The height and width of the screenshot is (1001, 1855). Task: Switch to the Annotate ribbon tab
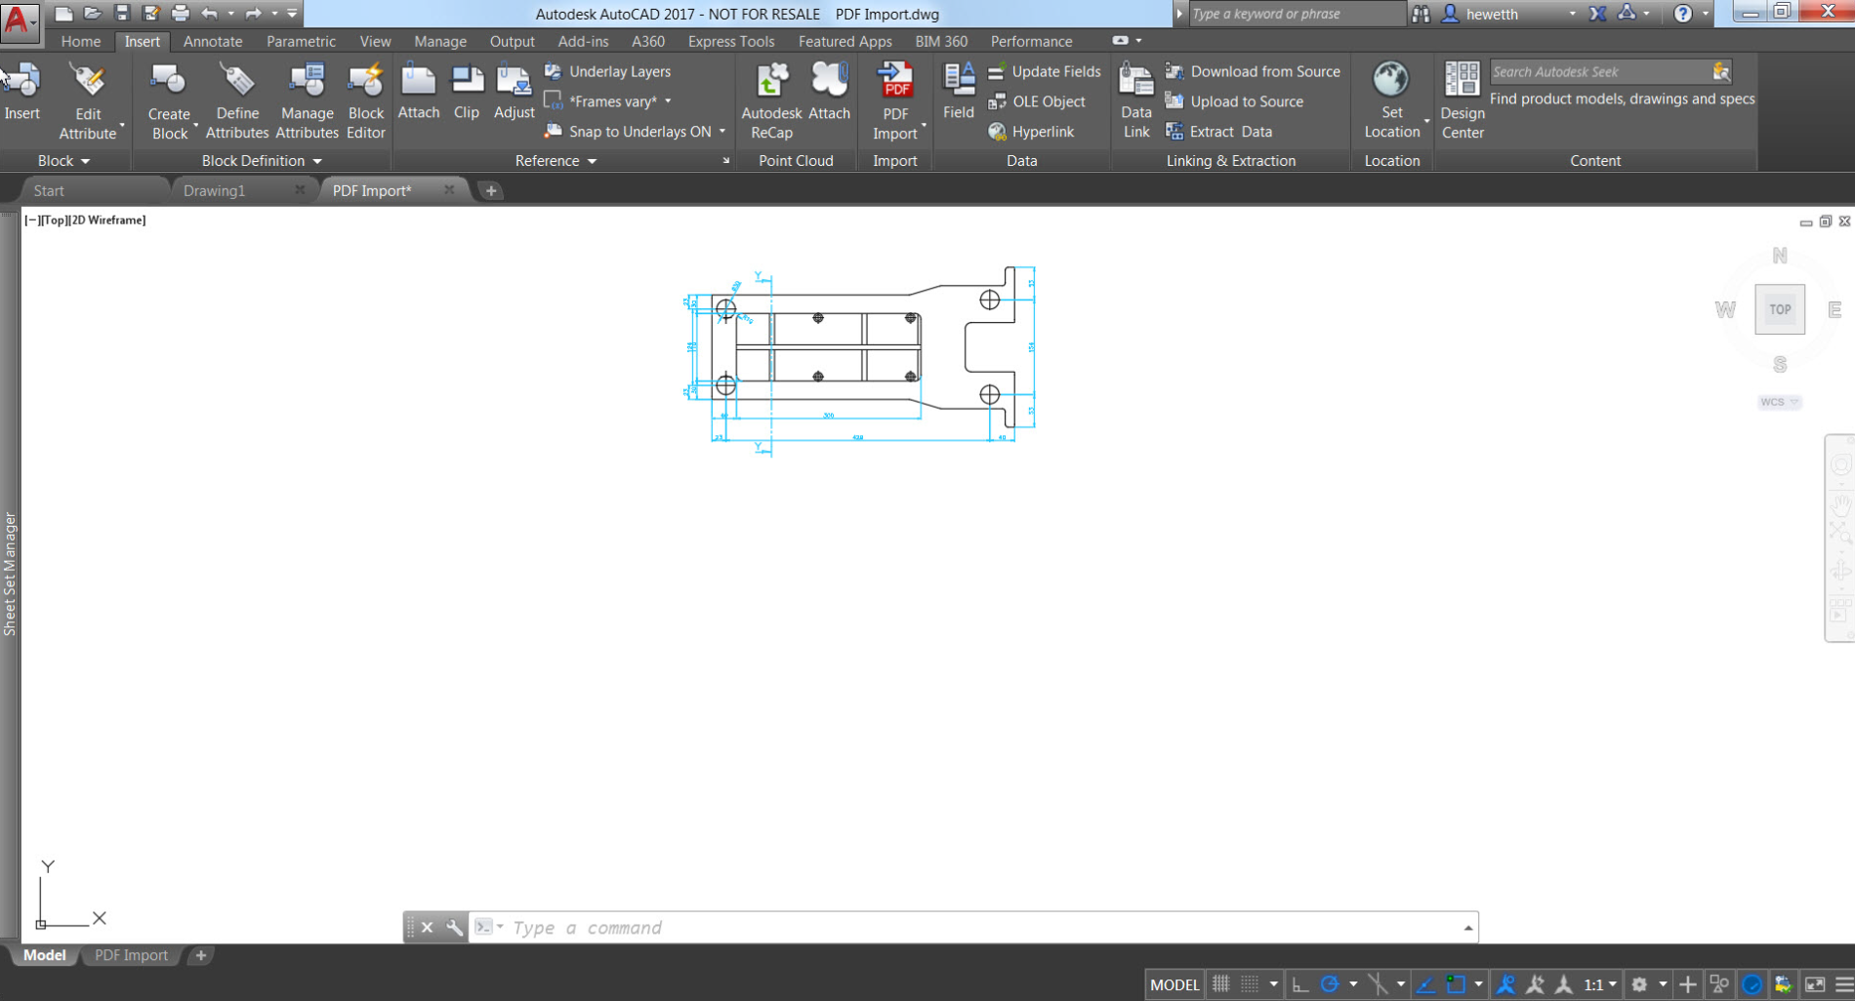[x=212, y=41]
